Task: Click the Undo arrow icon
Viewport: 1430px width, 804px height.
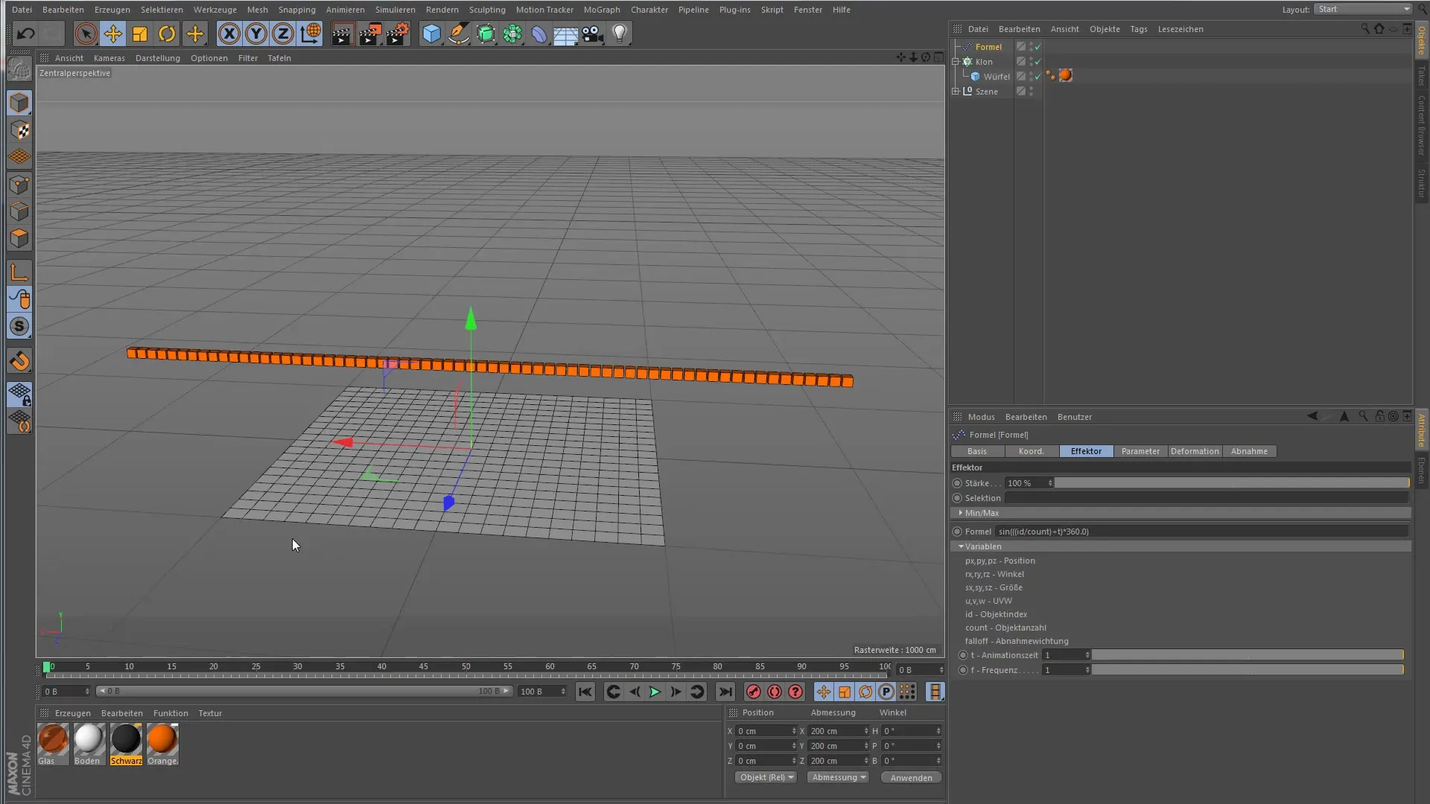Action: (x=25, y=33)
